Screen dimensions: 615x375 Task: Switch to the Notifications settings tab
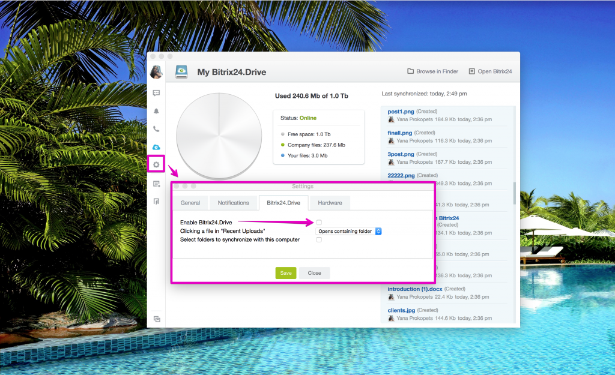click(x=234, y=203)
